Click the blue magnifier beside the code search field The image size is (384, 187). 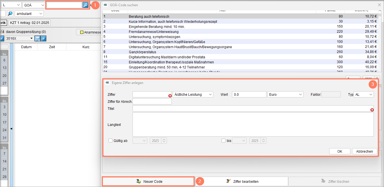coord(85,5)
